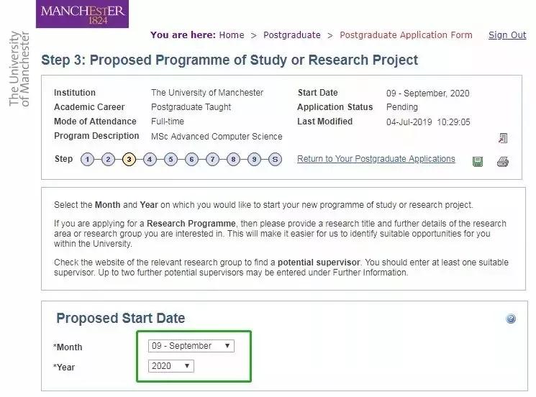Click the save disk icon
This screenshot has width=536, height=397.
coord(478,162)
